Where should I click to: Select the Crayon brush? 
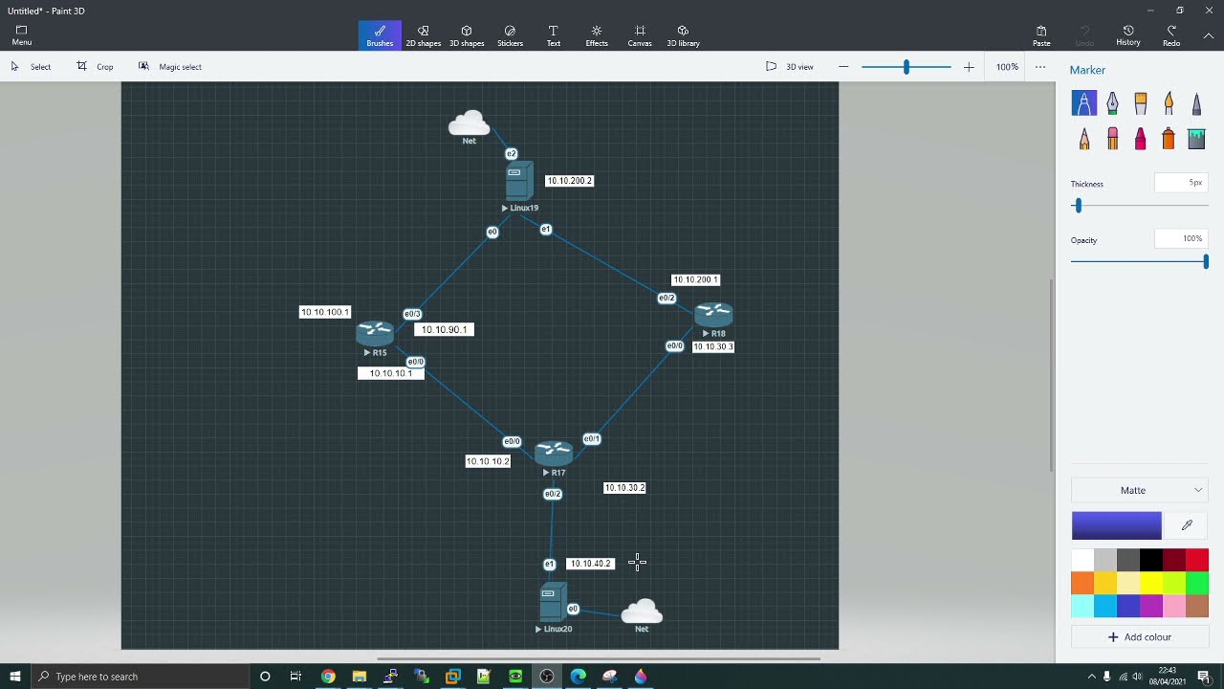(1140, 139)
